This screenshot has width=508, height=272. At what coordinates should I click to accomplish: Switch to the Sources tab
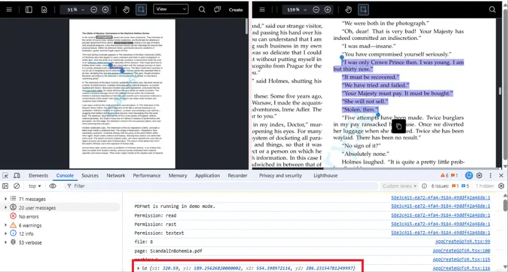point(90,176)
